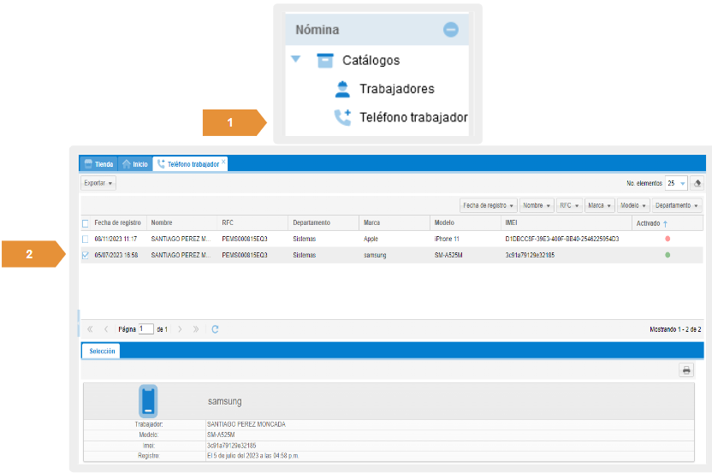Expand the Departamento filter dropdown
This screenshot has height=473, width=712.
676,205
